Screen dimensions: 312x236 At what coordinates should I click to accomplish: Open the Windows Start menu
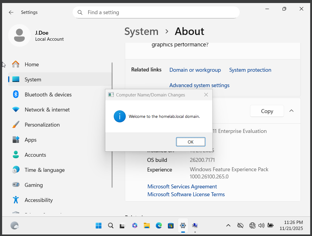pos(98,225)
